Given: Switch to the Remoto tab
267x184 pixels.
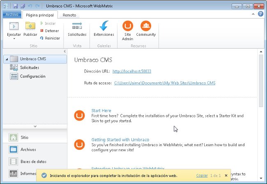Looking at the screenshot, I should click(69, 15).
